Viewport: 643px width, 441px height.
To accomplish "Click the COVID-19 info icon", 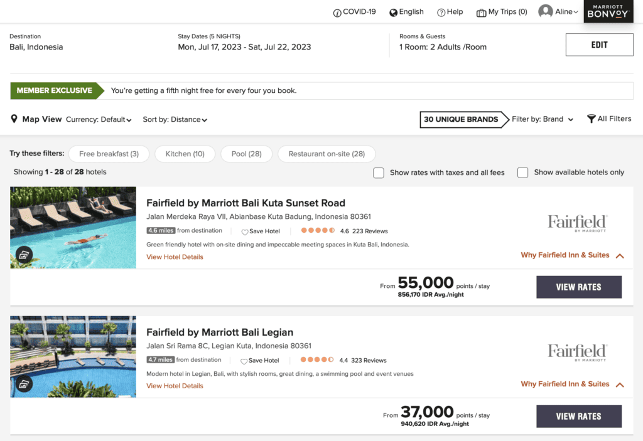I will 337,11.
